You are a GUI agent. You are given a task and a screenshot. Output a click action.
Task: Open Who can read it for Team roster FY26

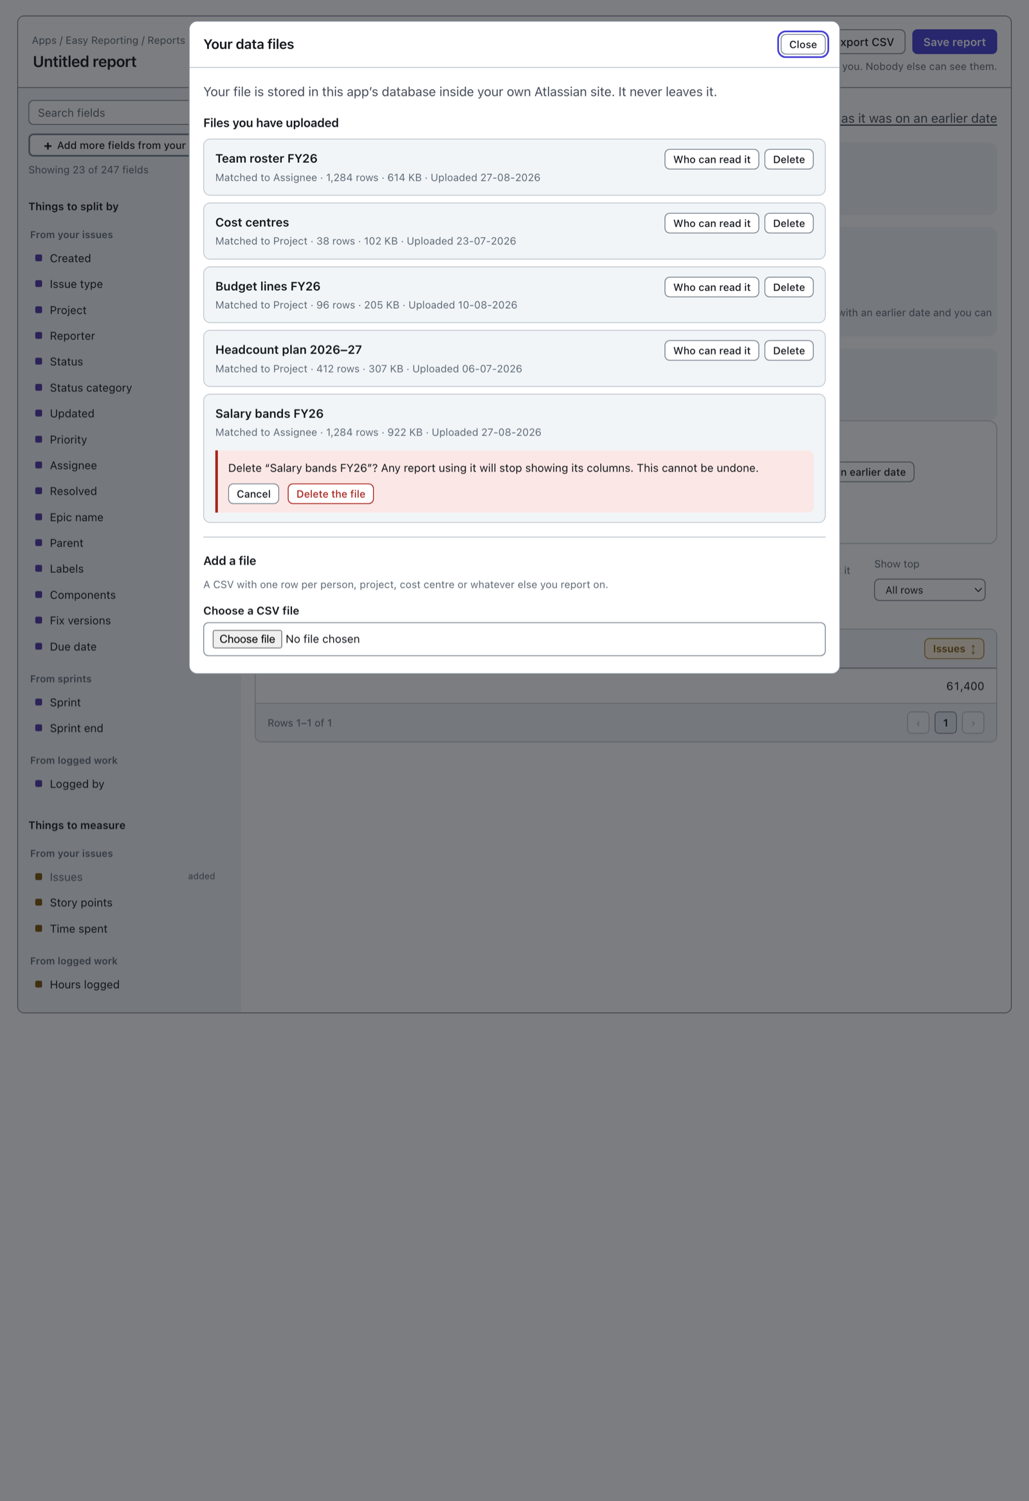coord(711,160)
